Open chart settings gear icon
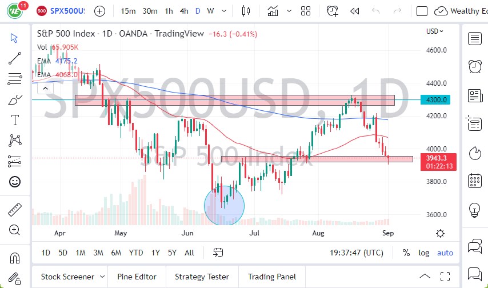The height and width of the screenshot is (288, 488). [441, 233]
